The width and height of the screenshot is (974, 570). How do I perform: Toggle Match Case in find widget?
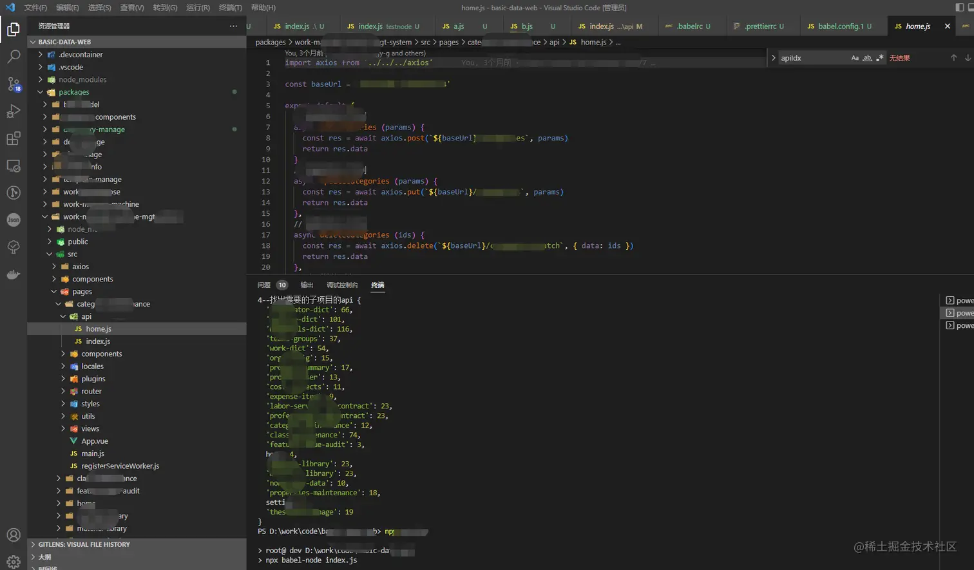(x=855, y=58)
